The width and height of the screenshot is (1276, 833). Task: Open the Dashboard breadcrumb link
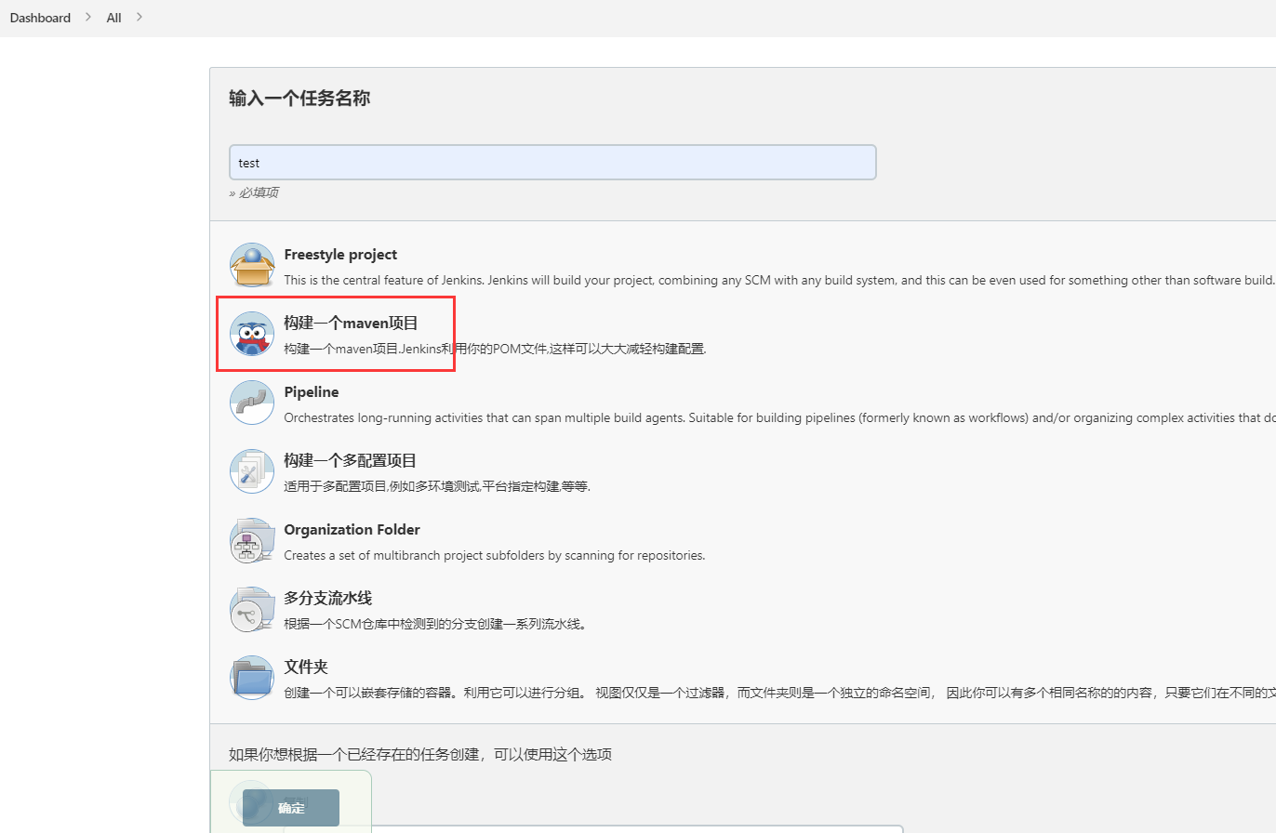(x=40, y=18)
